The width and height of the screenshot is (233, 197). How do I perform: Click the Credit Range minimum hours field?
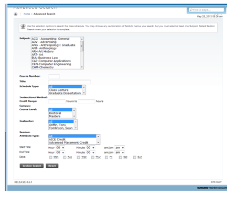coord(57,101)
